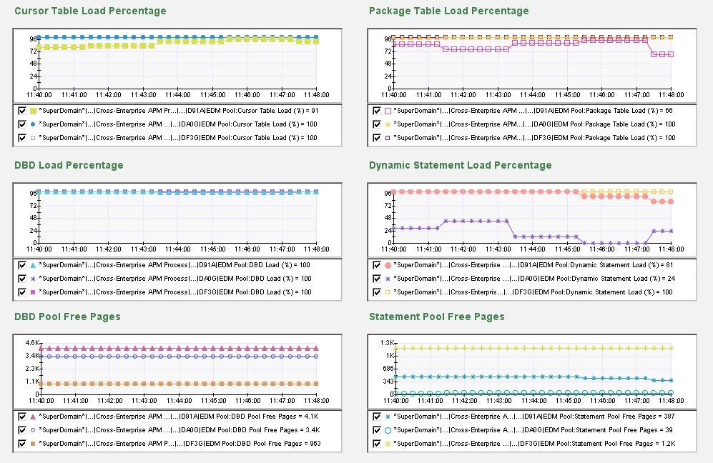The height and width of the screenshot is (463, 713).
Task: Click legend text D91A Dynamic Statement Load = 81
Action: (x=533, y=265)
